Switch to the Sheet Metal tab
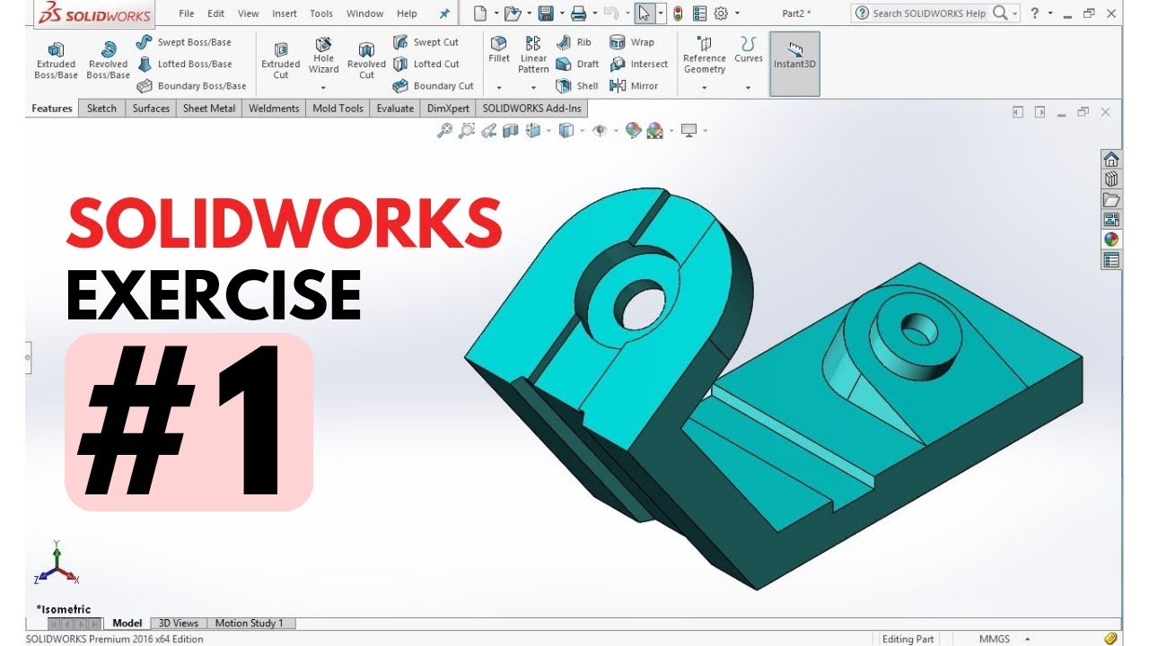 209,109
